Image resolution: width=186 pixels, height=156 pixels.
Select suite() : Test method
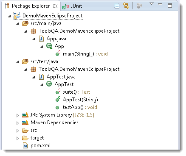point(76,92)
